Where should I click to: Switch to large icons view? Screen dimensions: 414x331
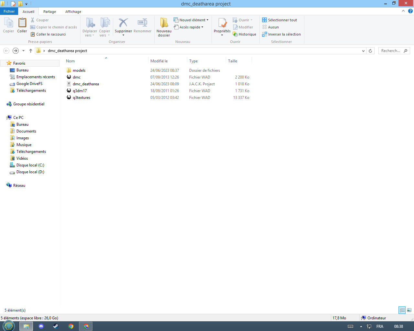[x=409, y=310]
